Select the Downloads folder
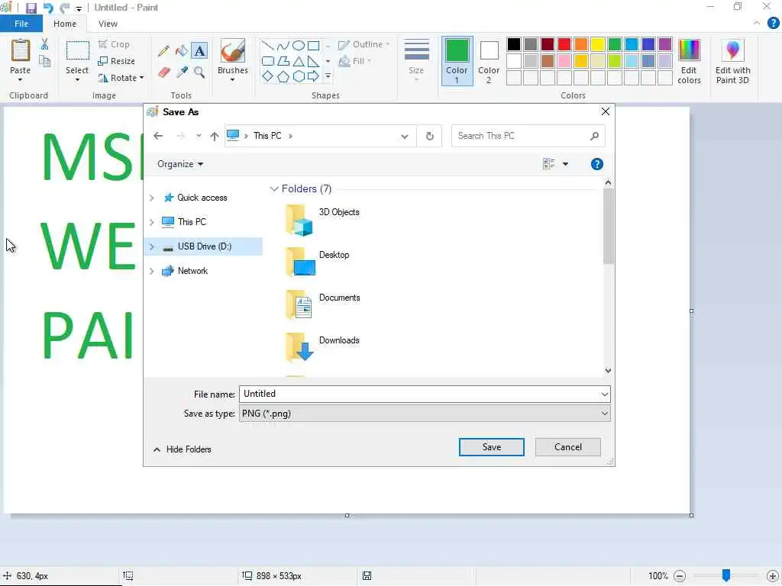This screenshot has height=586, width=782. pyautogui.click(x=323, y=347)
